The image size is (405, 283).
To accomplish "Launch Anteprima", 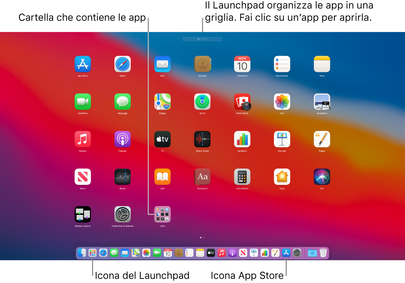I will [x=322, y=102].
